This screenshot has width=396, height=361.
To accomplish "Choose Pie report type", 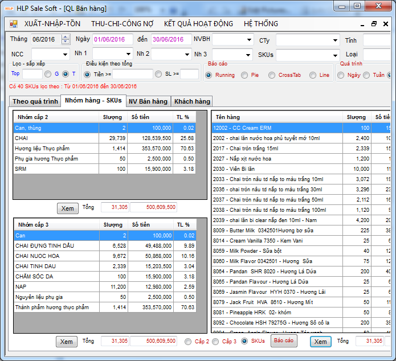I will [244, 75].
